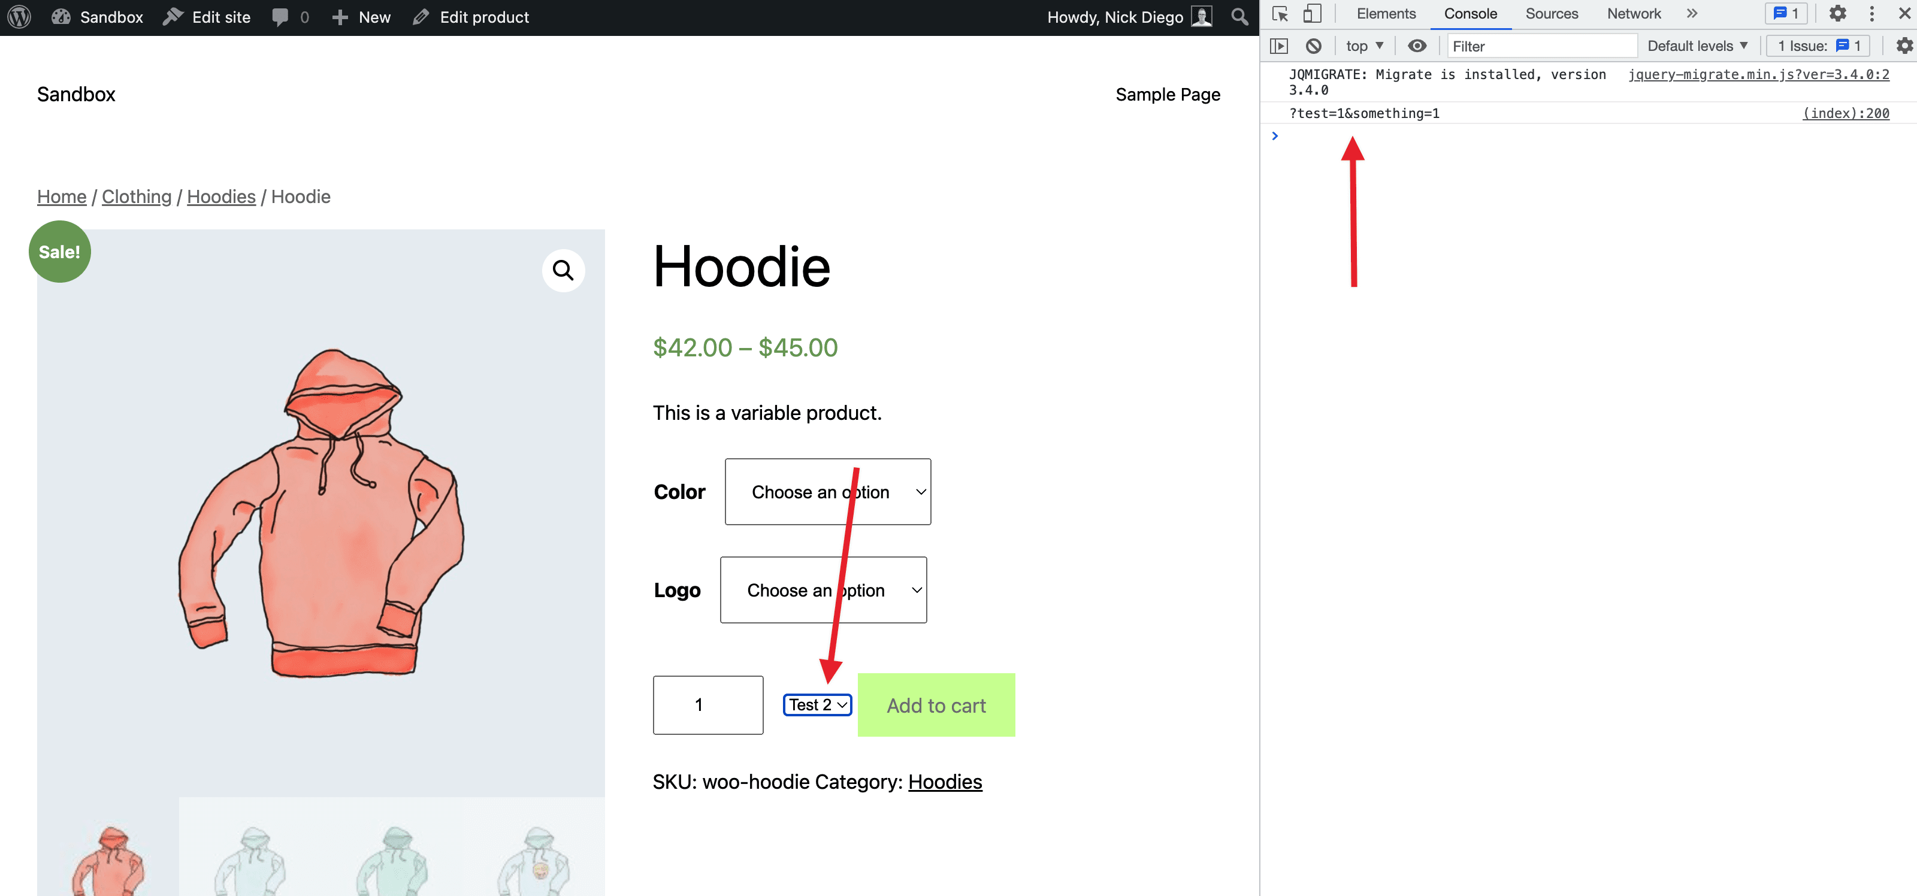This screenshot has width=1917, height=896.
Task: Open Default levels dropdown in console
Action: (x=1697, y=46)
